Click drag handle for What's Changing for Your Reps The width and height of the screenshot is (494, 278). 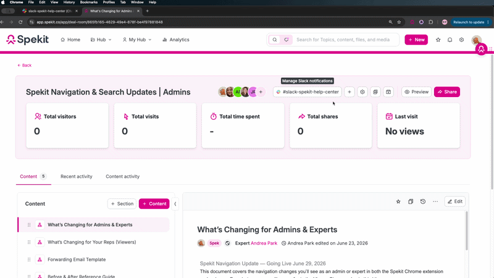(x=29, y=242)
